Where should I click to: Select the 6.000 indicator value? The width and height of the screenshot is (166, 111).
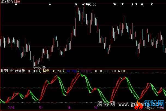[122, 71]
